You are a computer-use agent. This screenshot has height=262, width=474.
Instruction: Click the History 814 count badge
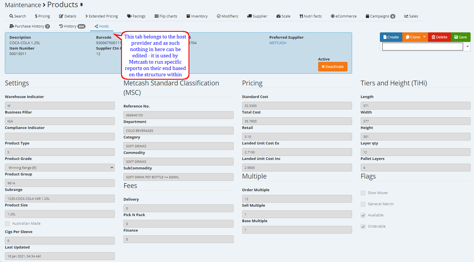point(81,26)
